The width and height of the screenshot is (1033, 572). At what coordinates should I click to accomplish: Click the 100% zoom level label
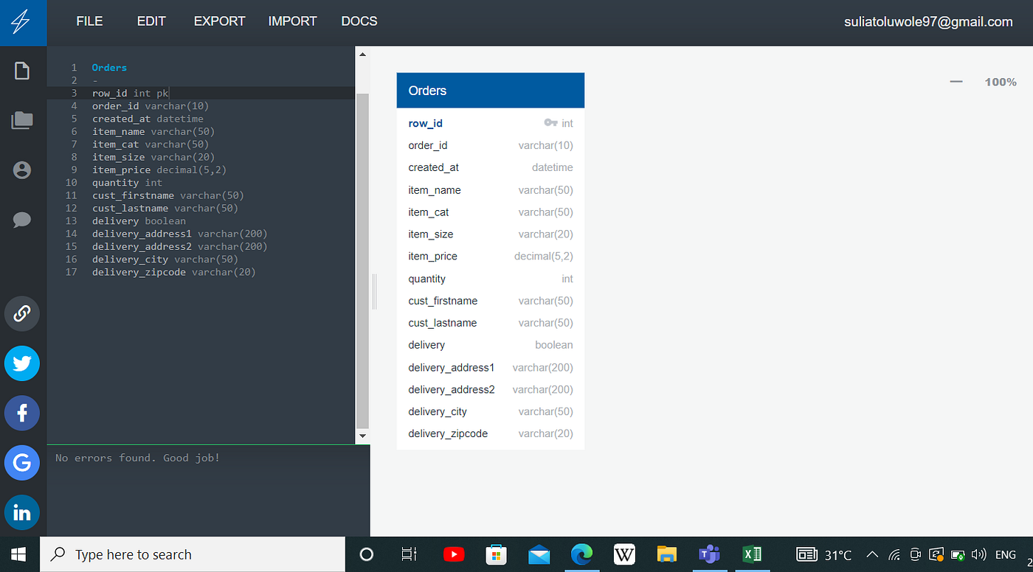[x=1001, y=82]
